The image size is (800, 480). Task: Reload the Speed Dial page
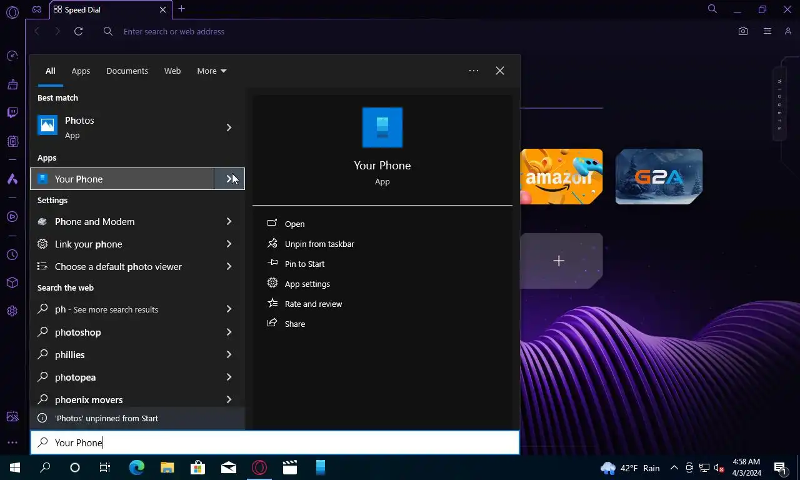78,31
